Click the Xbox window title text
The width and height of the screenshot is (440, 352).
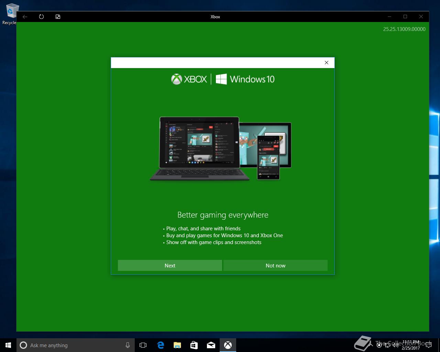(215, 16)
